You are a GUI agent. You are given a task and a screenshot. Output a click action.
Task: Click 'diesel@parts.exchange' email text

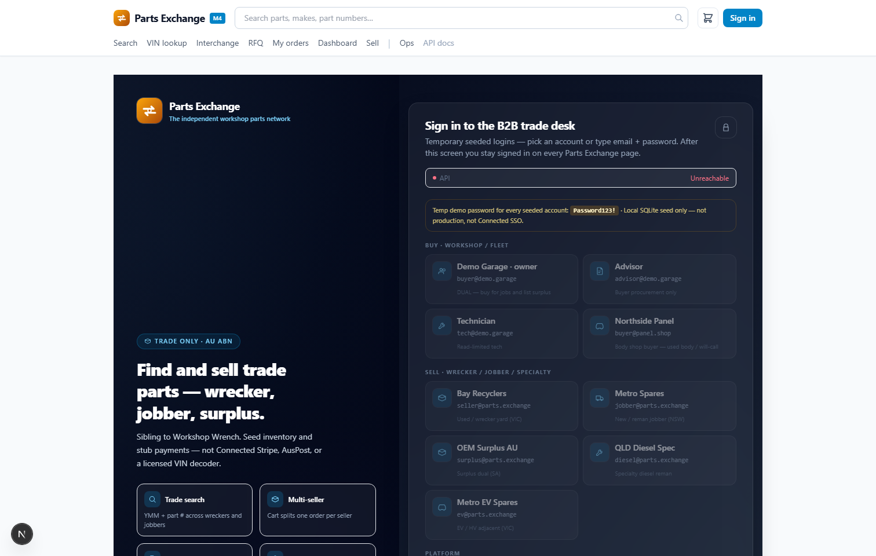pyautogui.click(x=652, y=460)
